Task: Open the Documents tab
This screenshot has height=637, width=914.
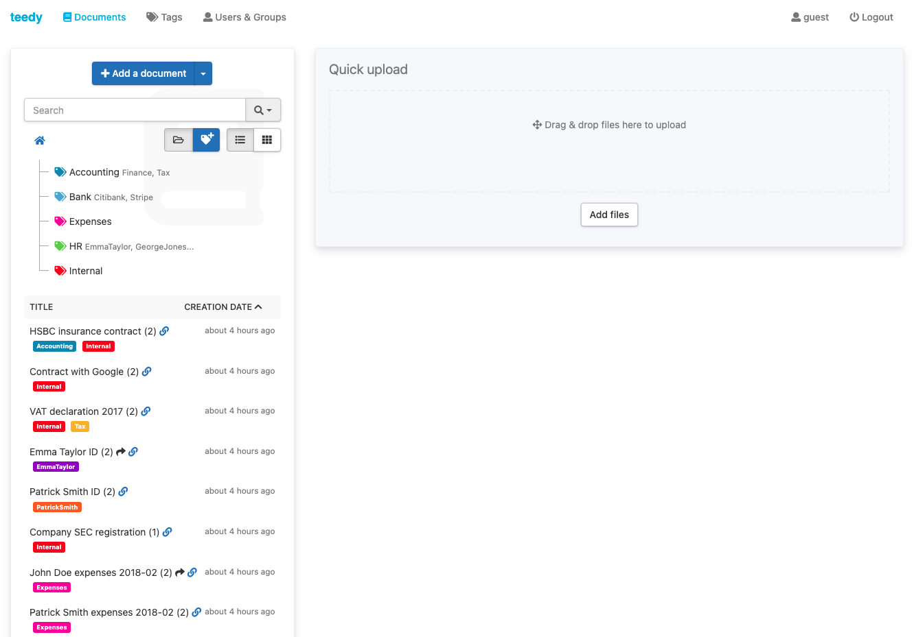Action: coord(94,17)
